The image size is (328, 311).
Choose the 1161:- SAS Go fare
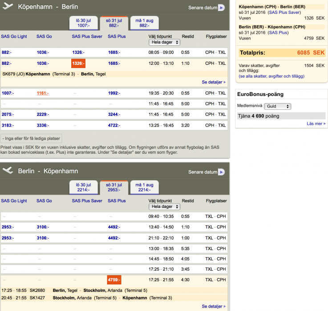pyautogui.click(x=43, y=93)
